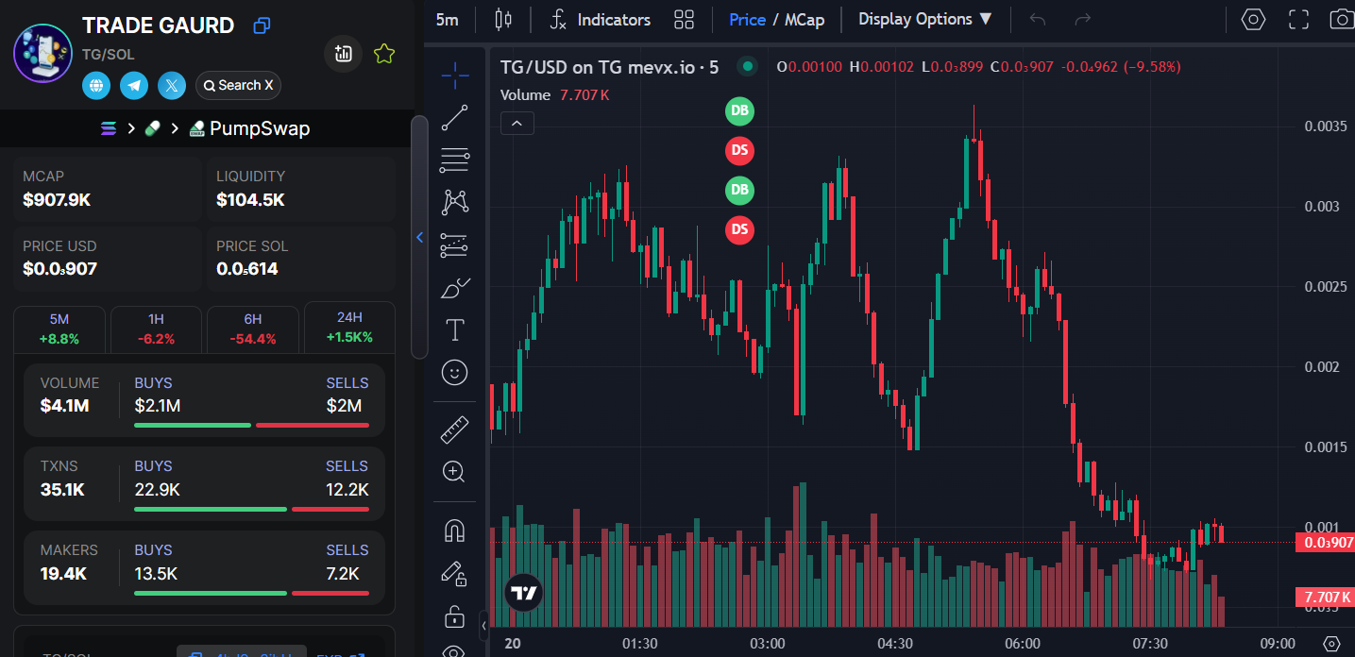
Task: Switch to the 1H timeframe tab
Action: (x=156, y=328)
